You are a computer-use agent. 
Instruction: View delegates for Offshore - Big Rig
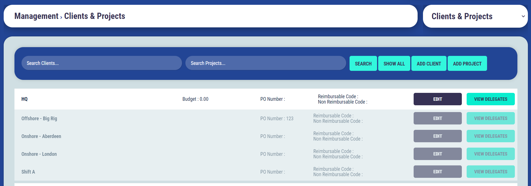click(490, 118)
